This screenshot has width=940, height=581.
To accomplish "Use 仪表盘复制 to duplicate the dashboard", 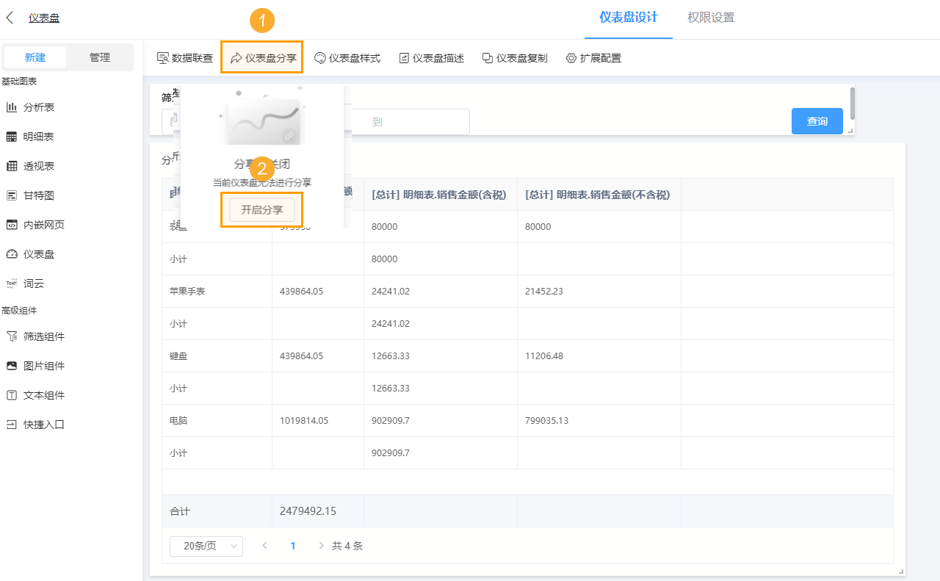I will pos(514,57).
